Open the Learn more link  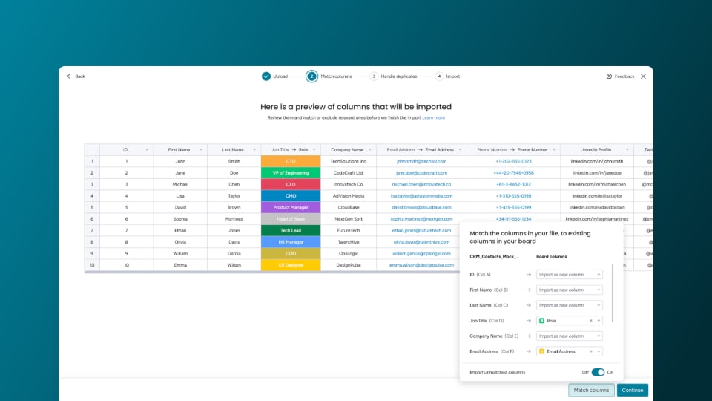(x=434, y=118)
